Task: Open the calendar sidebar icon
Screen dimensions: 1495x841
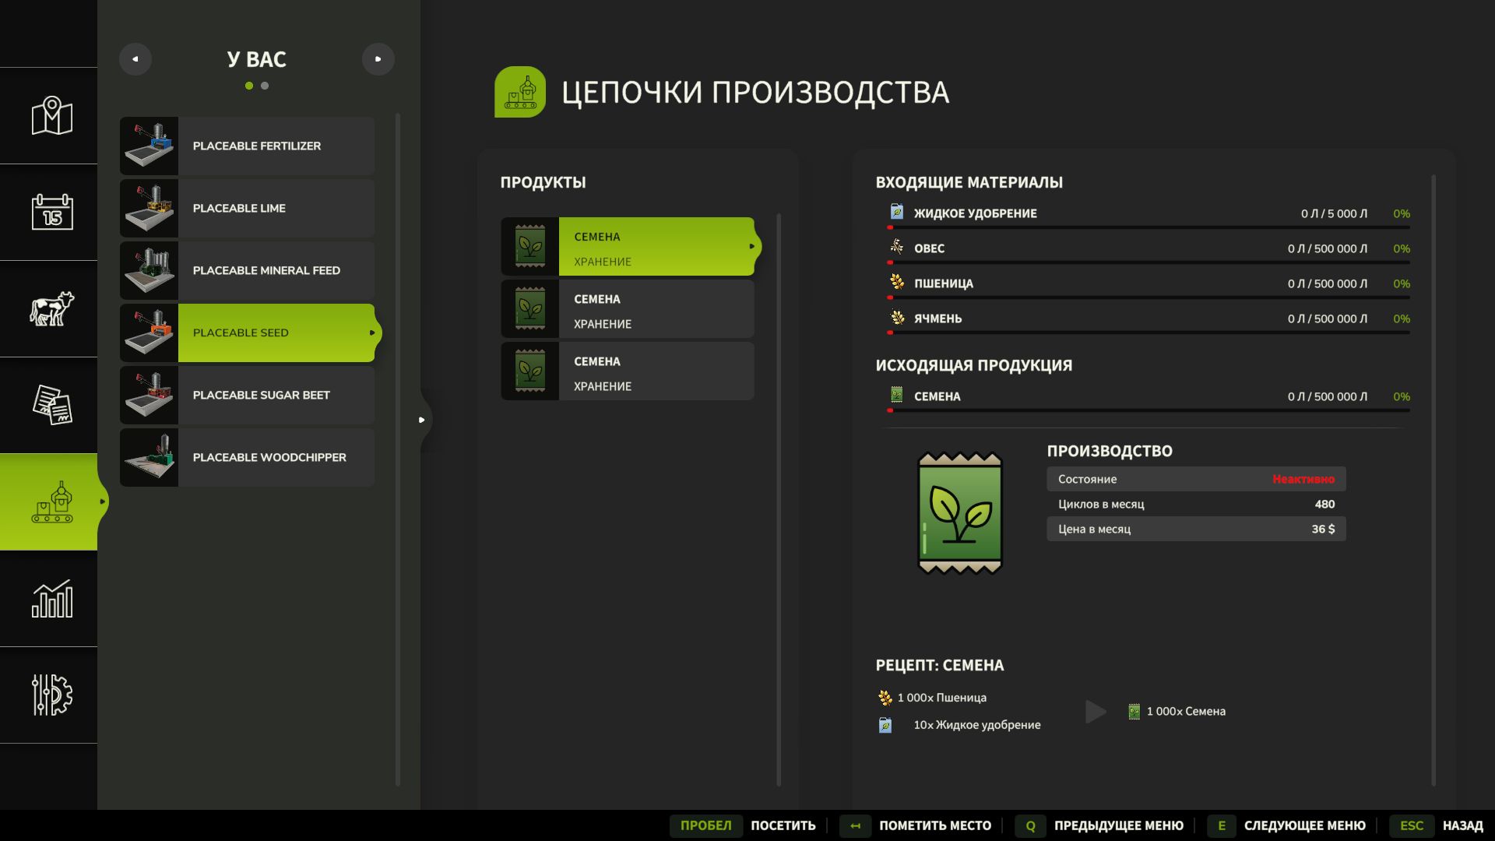Action: point(51,212)
